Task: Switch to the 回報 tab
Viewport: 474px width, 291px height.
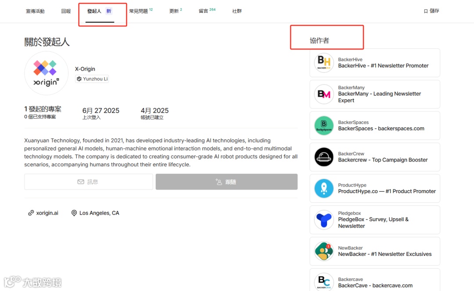Action: pyautogui.click(x=66, y=11)
